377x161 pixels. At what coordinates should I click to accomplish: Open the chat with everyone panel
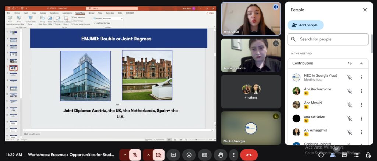[345, 155]
